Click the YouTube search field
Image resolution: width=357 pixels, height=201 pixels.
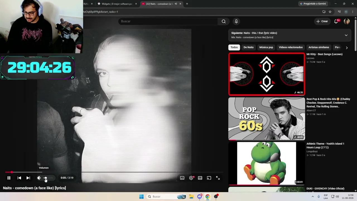(168, 21)
